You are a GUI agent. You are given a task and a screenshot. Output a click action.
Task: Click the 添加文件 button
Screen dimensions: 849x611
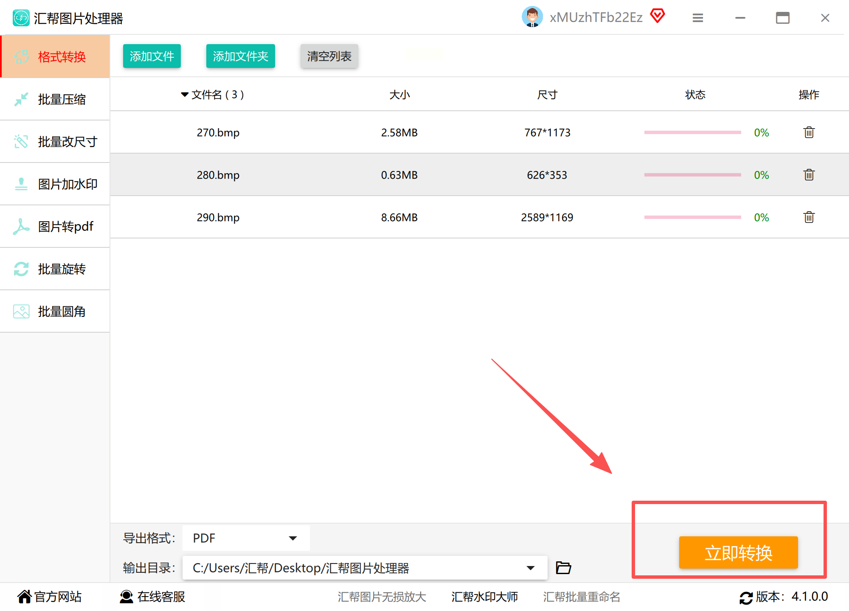(152, 56)
